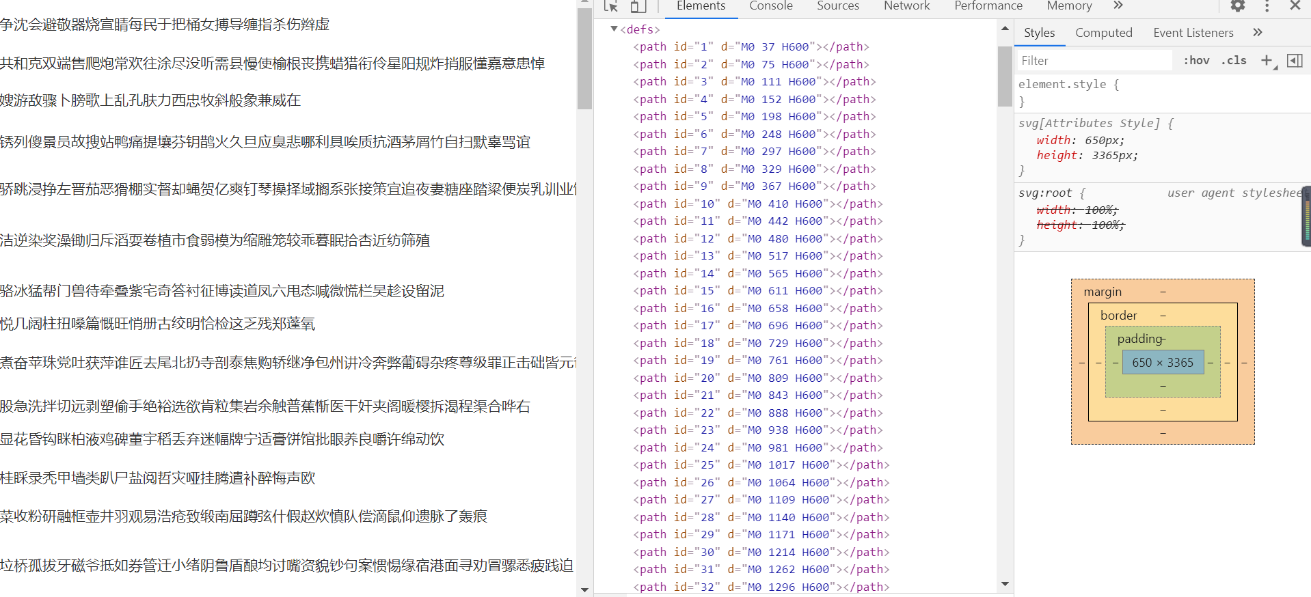Click the struck-through width: 100% declaration
The width and height of the screenshot is (1311, 597).
click(x=1077, y=210)
